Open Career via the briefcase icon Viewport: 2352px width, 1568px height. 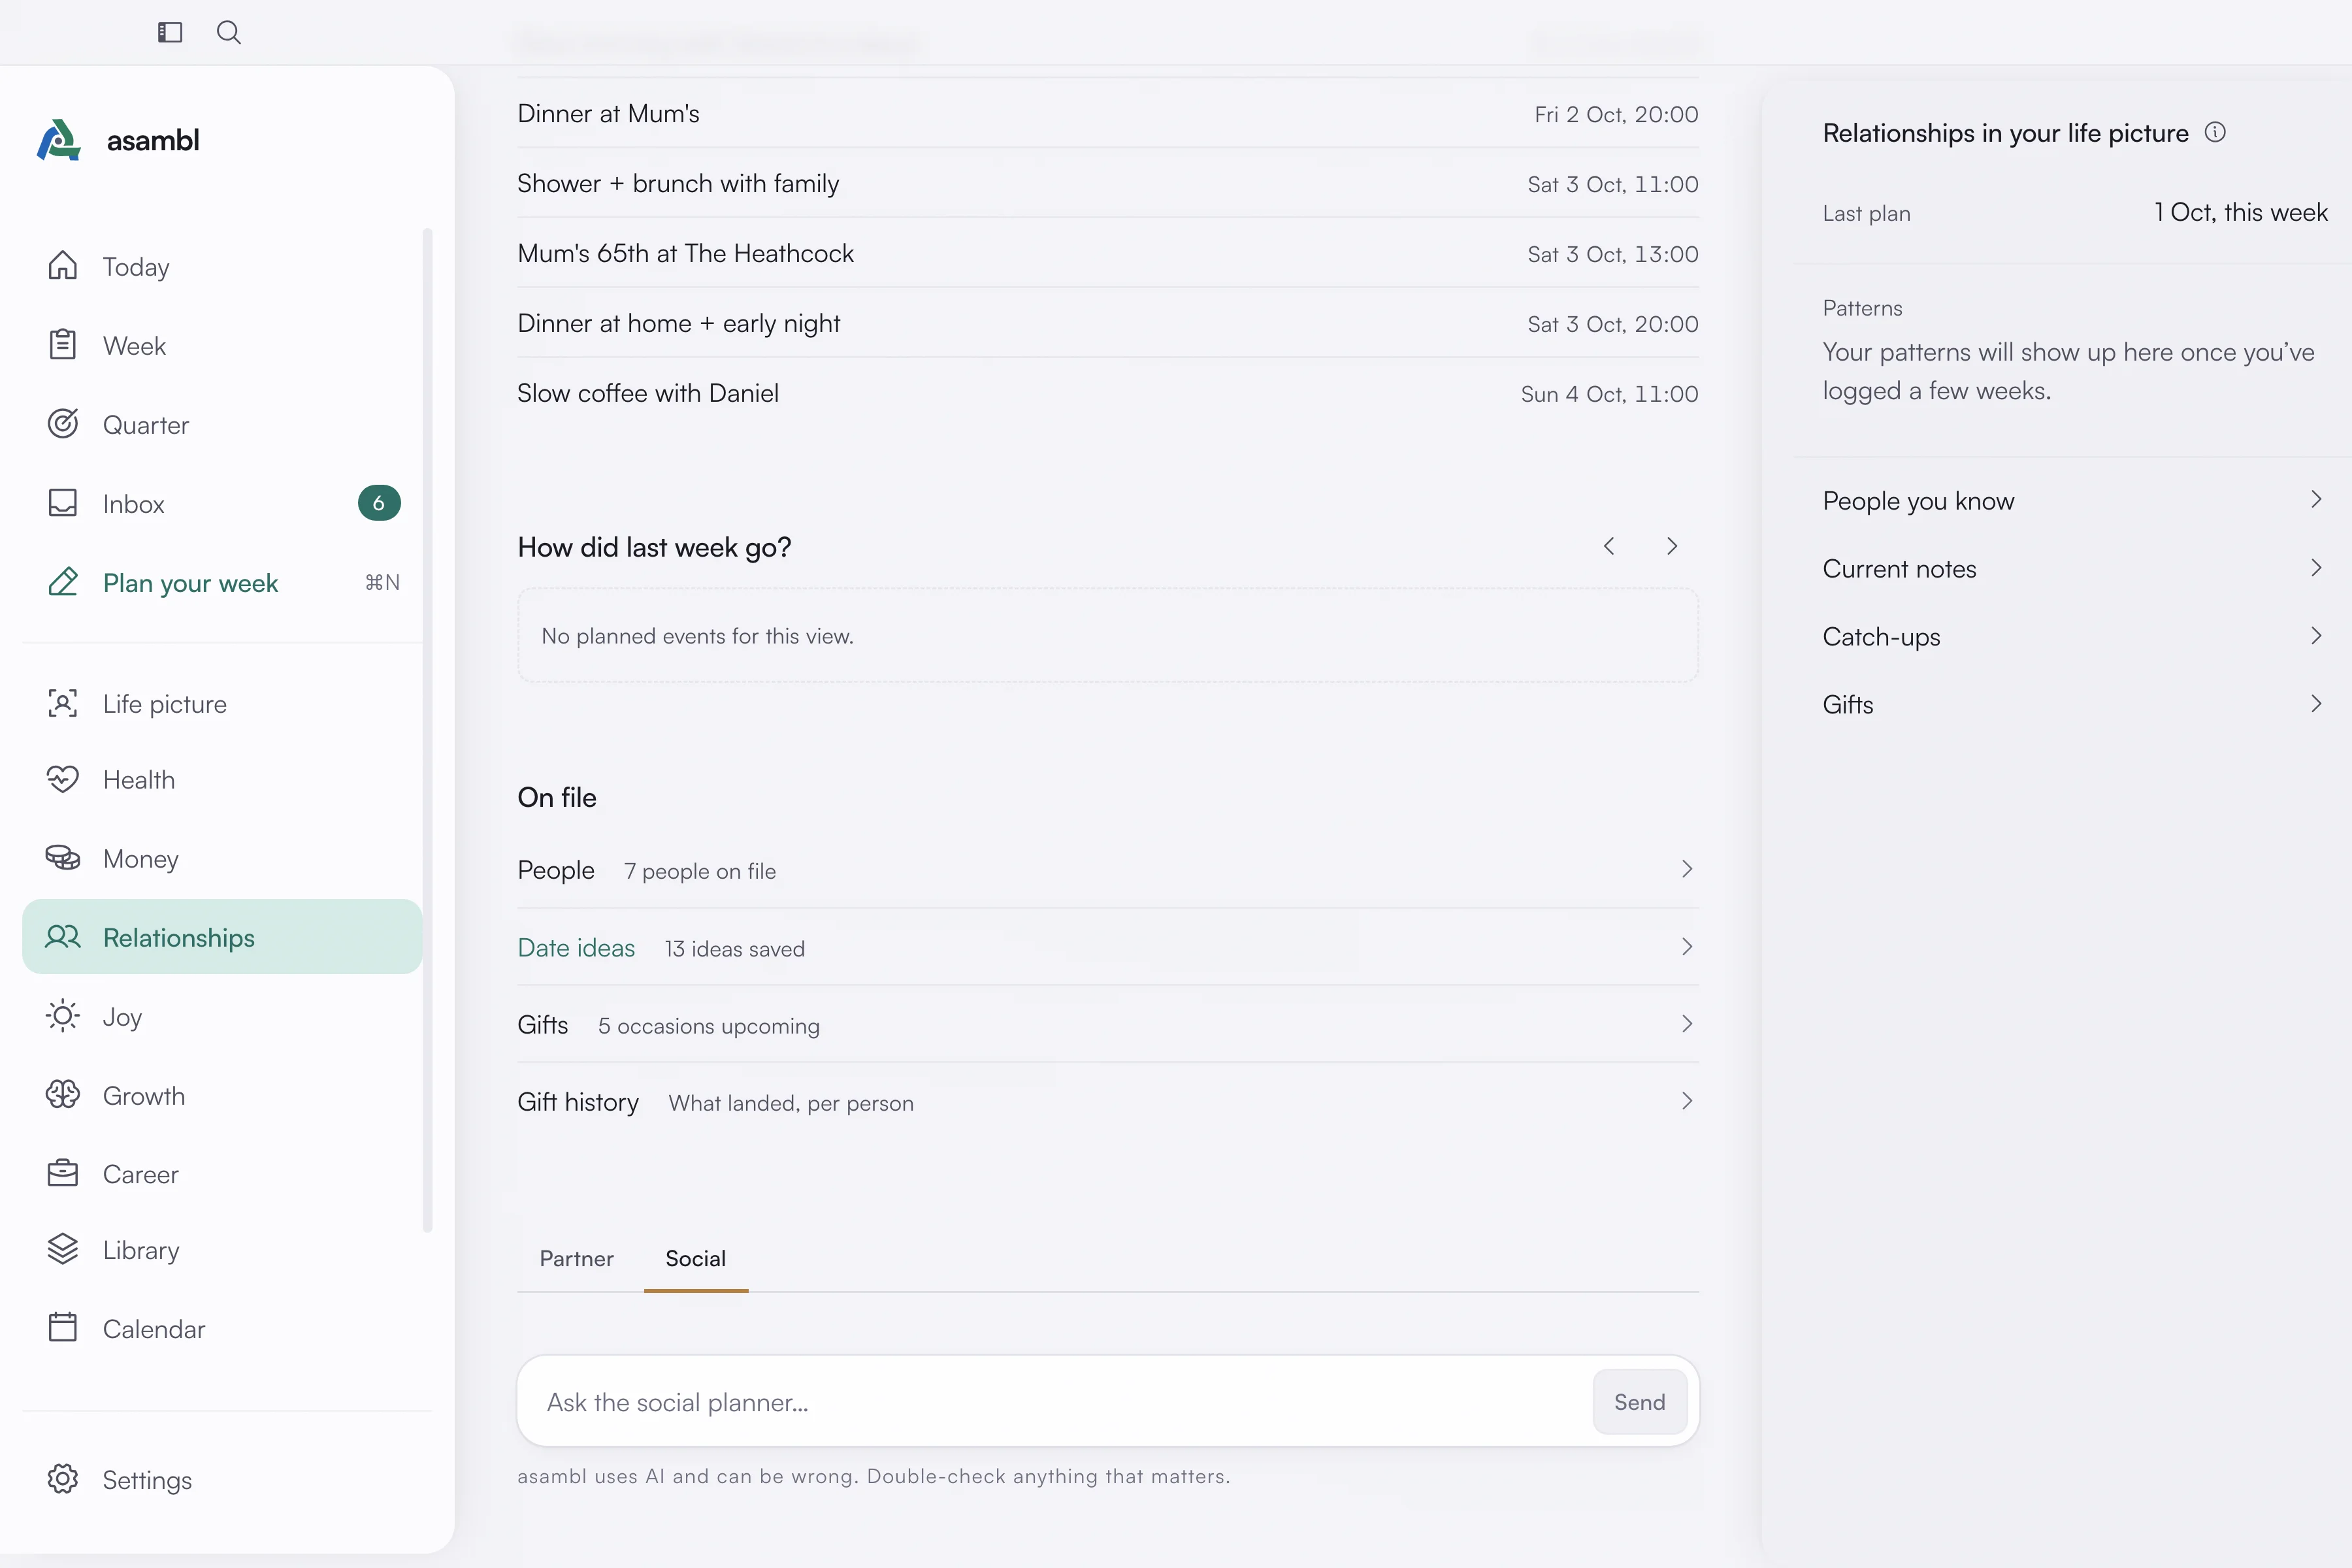click(62, 1173)
